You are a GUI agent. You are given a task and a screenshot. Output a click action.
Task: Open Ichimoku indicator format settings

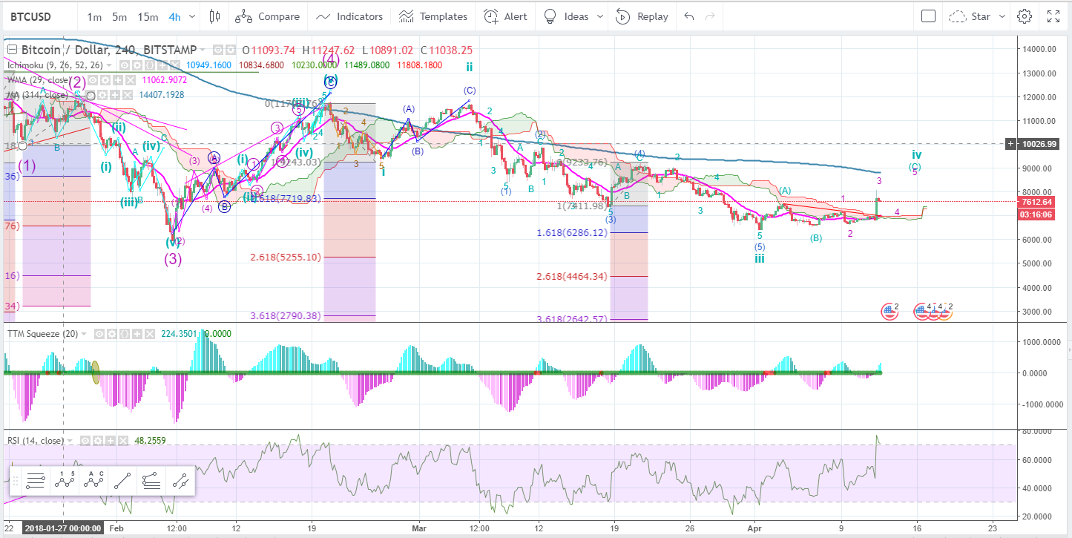point(137,65)
